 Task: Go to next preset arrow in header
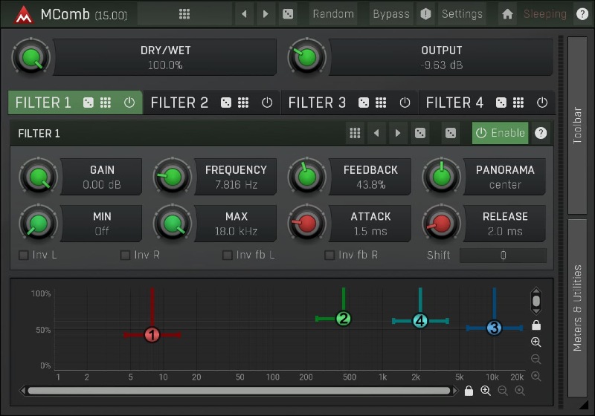point(266,14)
